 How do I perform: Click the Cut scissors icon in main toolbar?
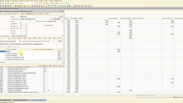pos(3,3)
